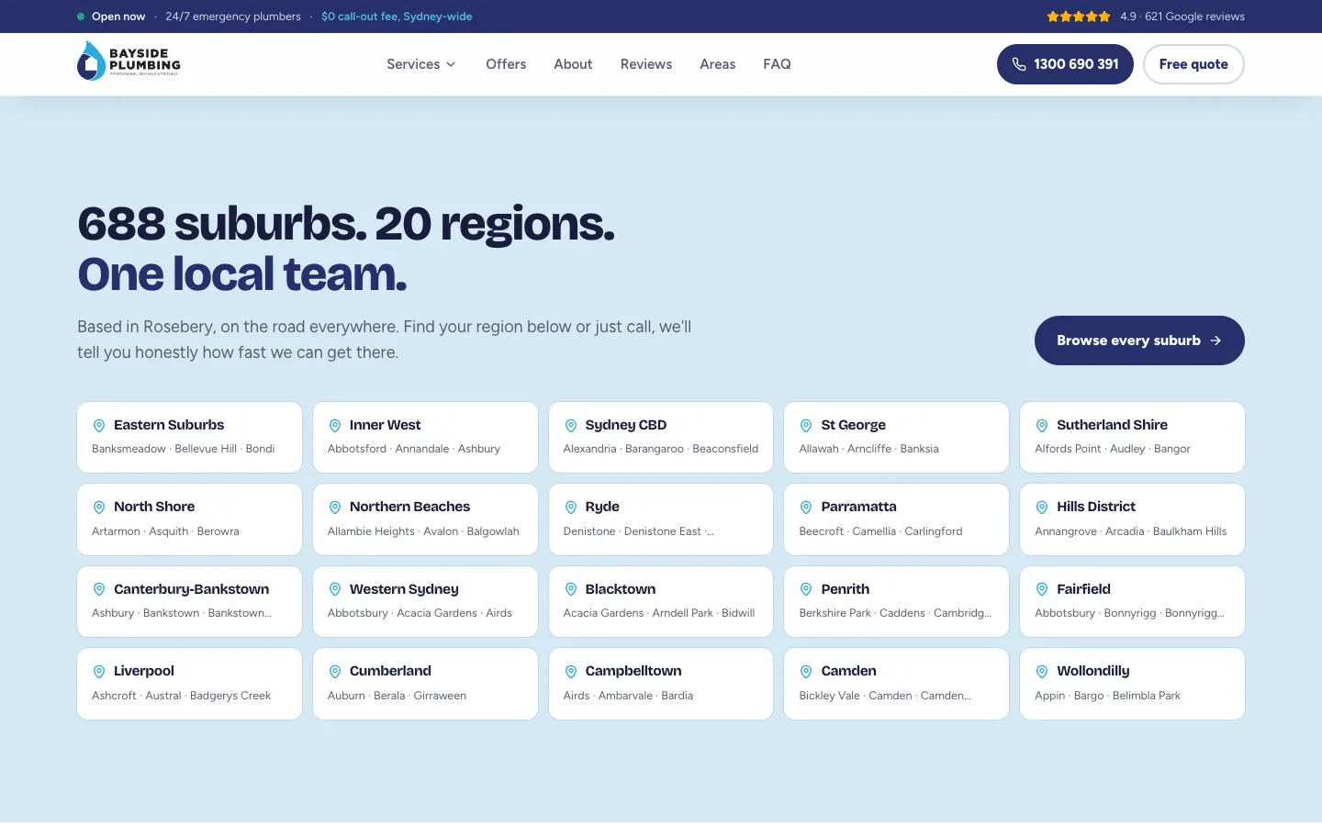Viewport: 1322px width, 826px height.
Task: Open the Cumberland region card
Action: point(425,684)
